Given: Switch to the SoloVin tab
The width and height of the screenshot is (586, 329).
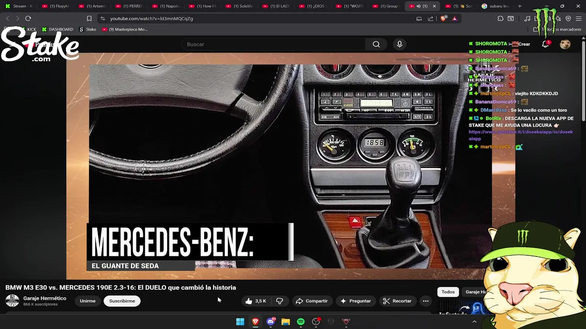Looking at the screenshot, I should (x=239, y=6).
